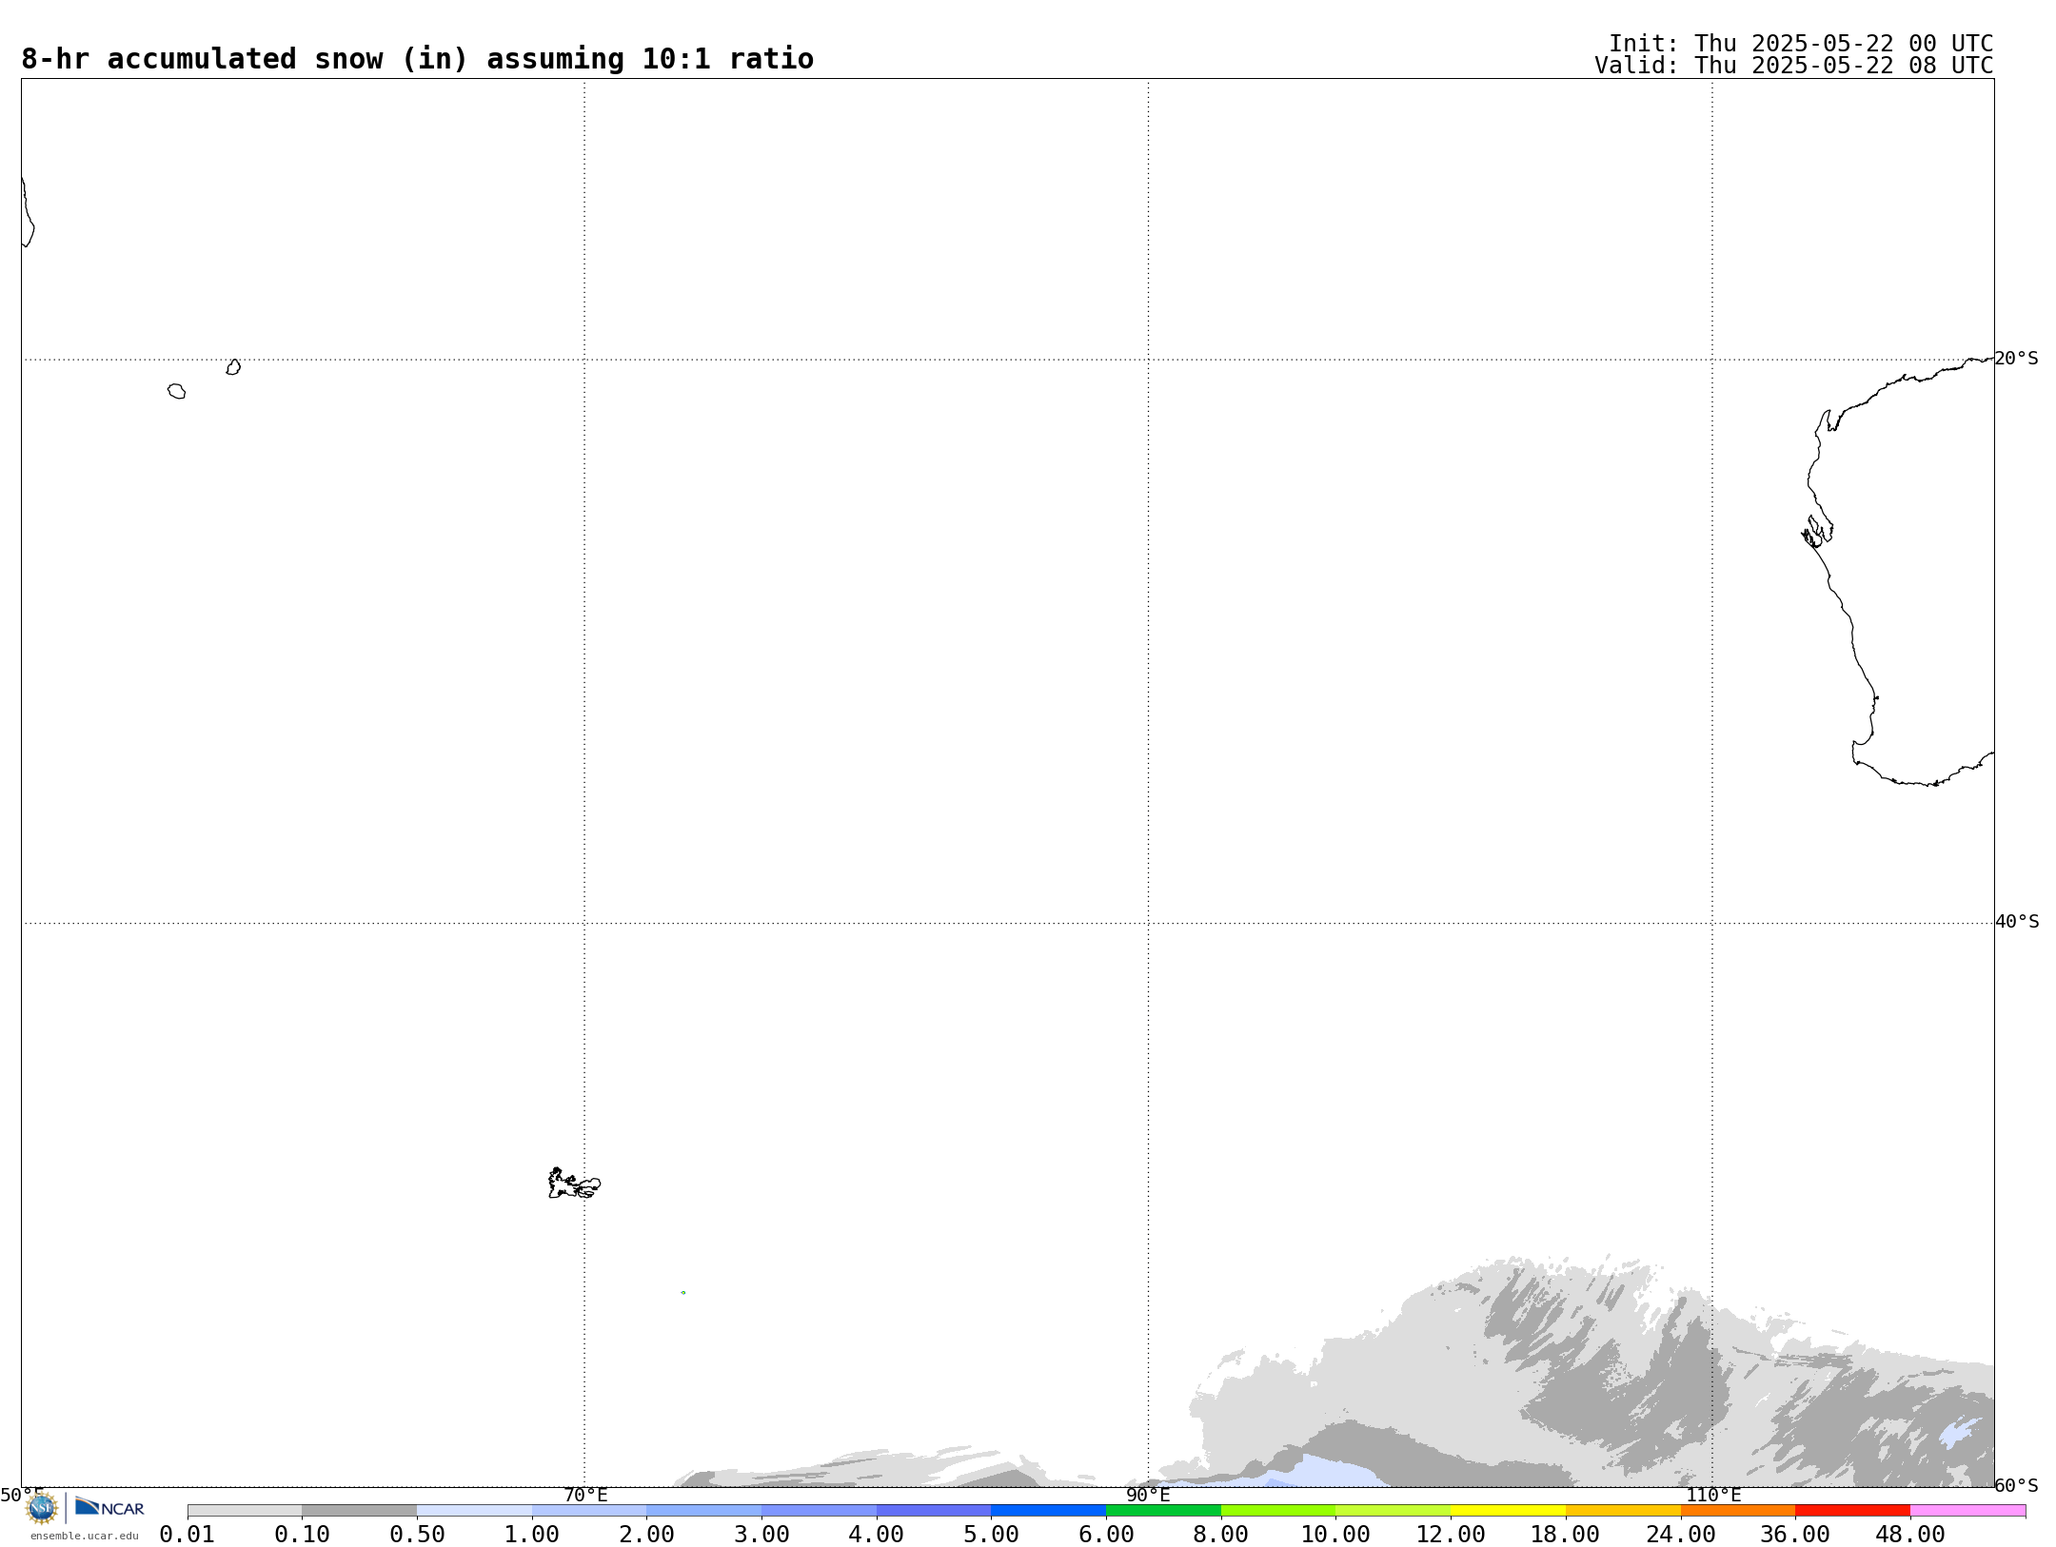Viewport: 2056px width, 1547px height.
Task: Click the 5.00 legend value
Action: coord(992,1535)
